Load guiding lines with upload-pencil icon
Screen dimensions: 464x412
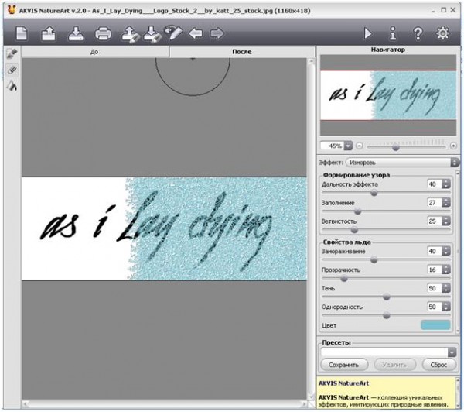(130, 33)
